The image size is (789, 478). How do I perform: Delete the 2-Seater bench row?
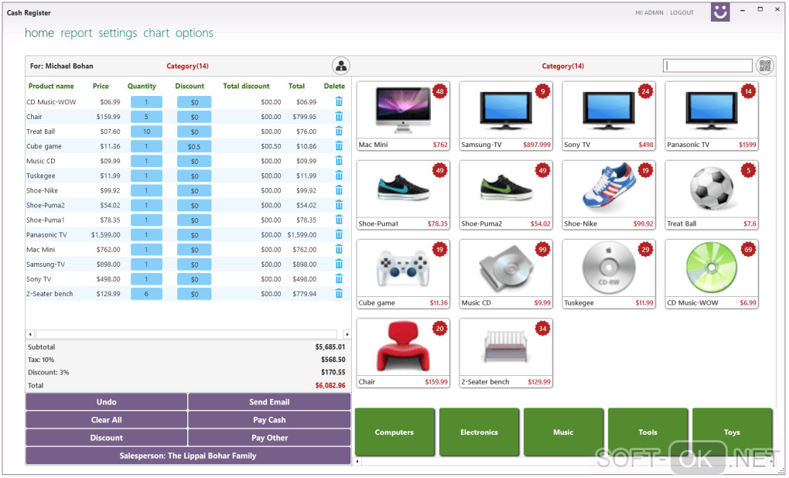pos(339,293)
